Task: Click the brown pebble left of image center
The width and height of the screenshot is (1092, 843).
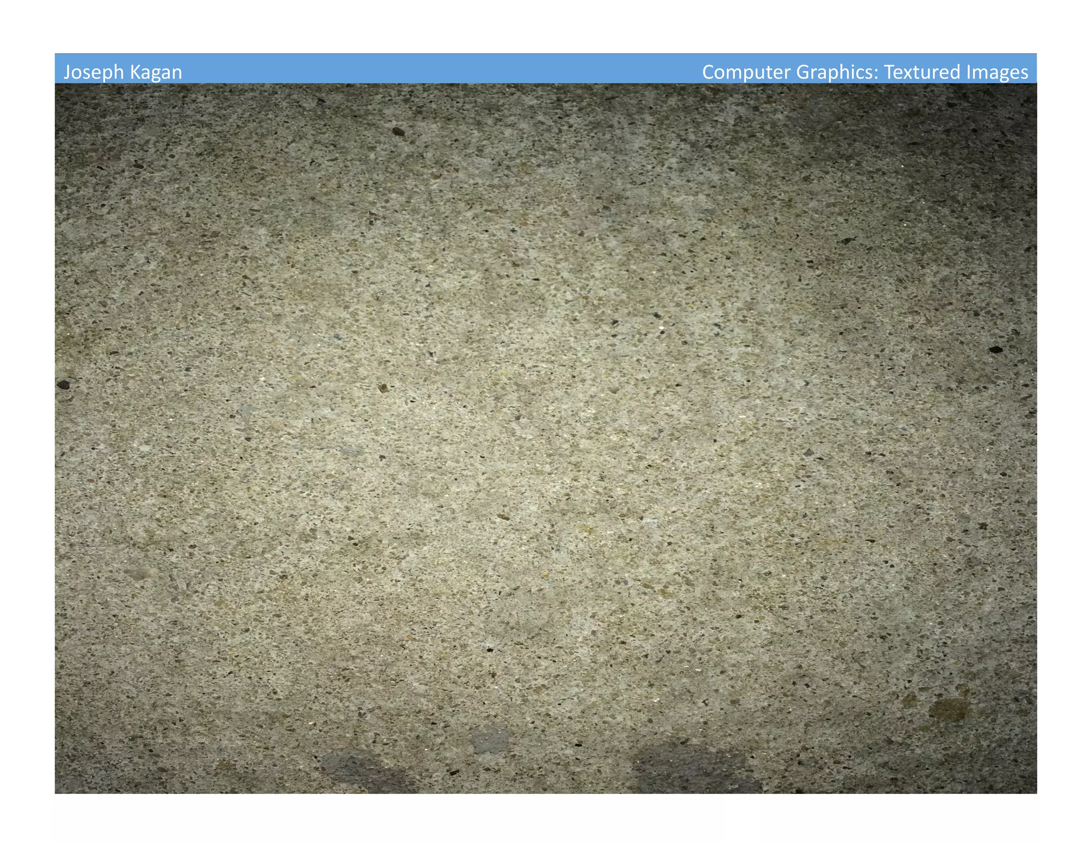Action: click(x=382, y=388)
